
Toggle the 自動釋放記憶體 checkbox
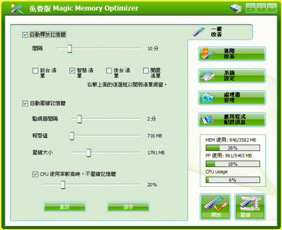pyautogui.click(x=25, y=35)
